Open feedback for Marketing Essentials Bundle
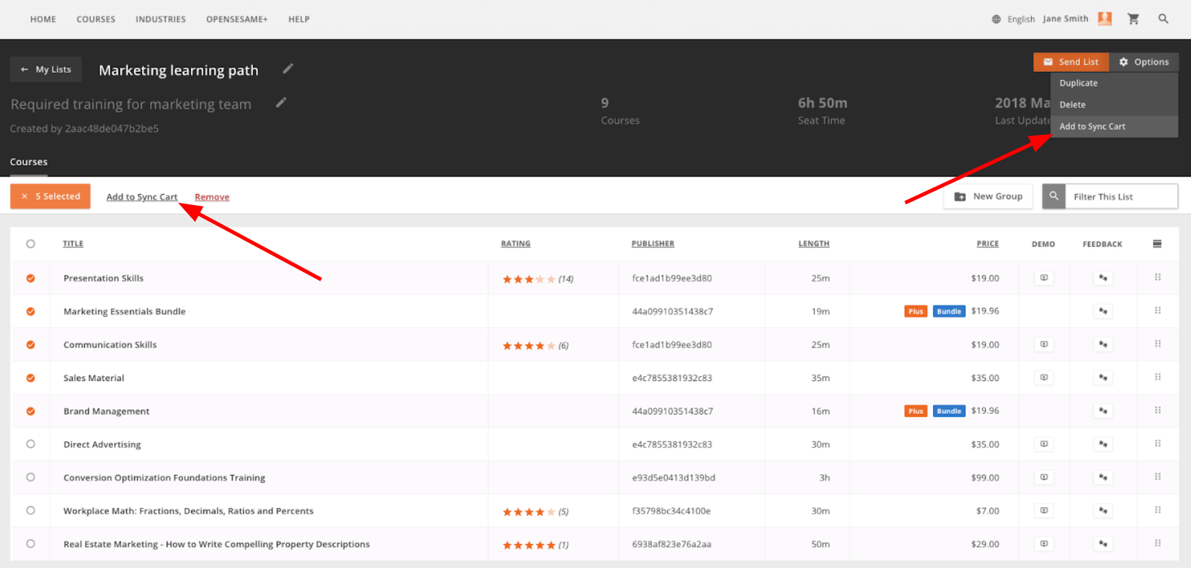 point(1102,312)
